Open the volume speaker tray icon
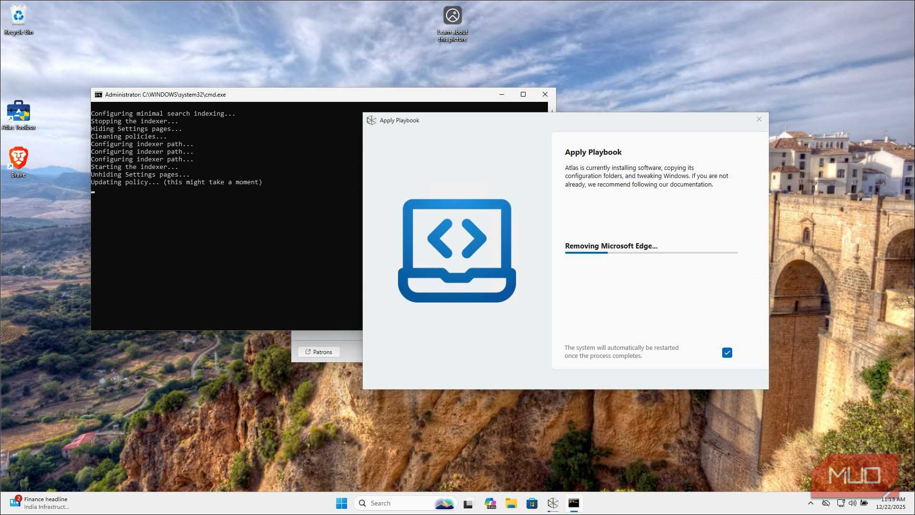 [852, 503]
